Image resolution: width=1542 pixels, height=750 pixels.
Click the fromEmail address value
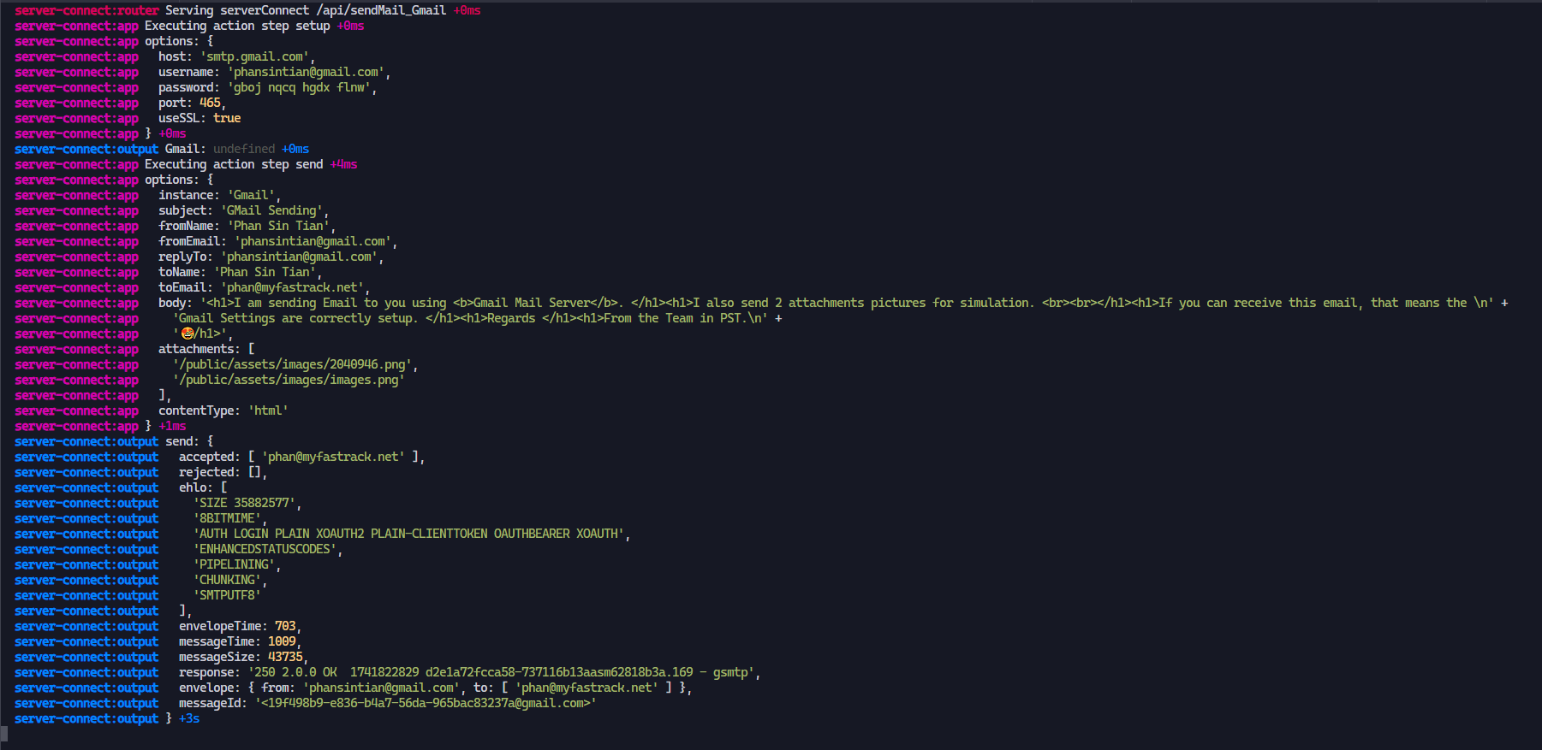[x=313, y=241]
